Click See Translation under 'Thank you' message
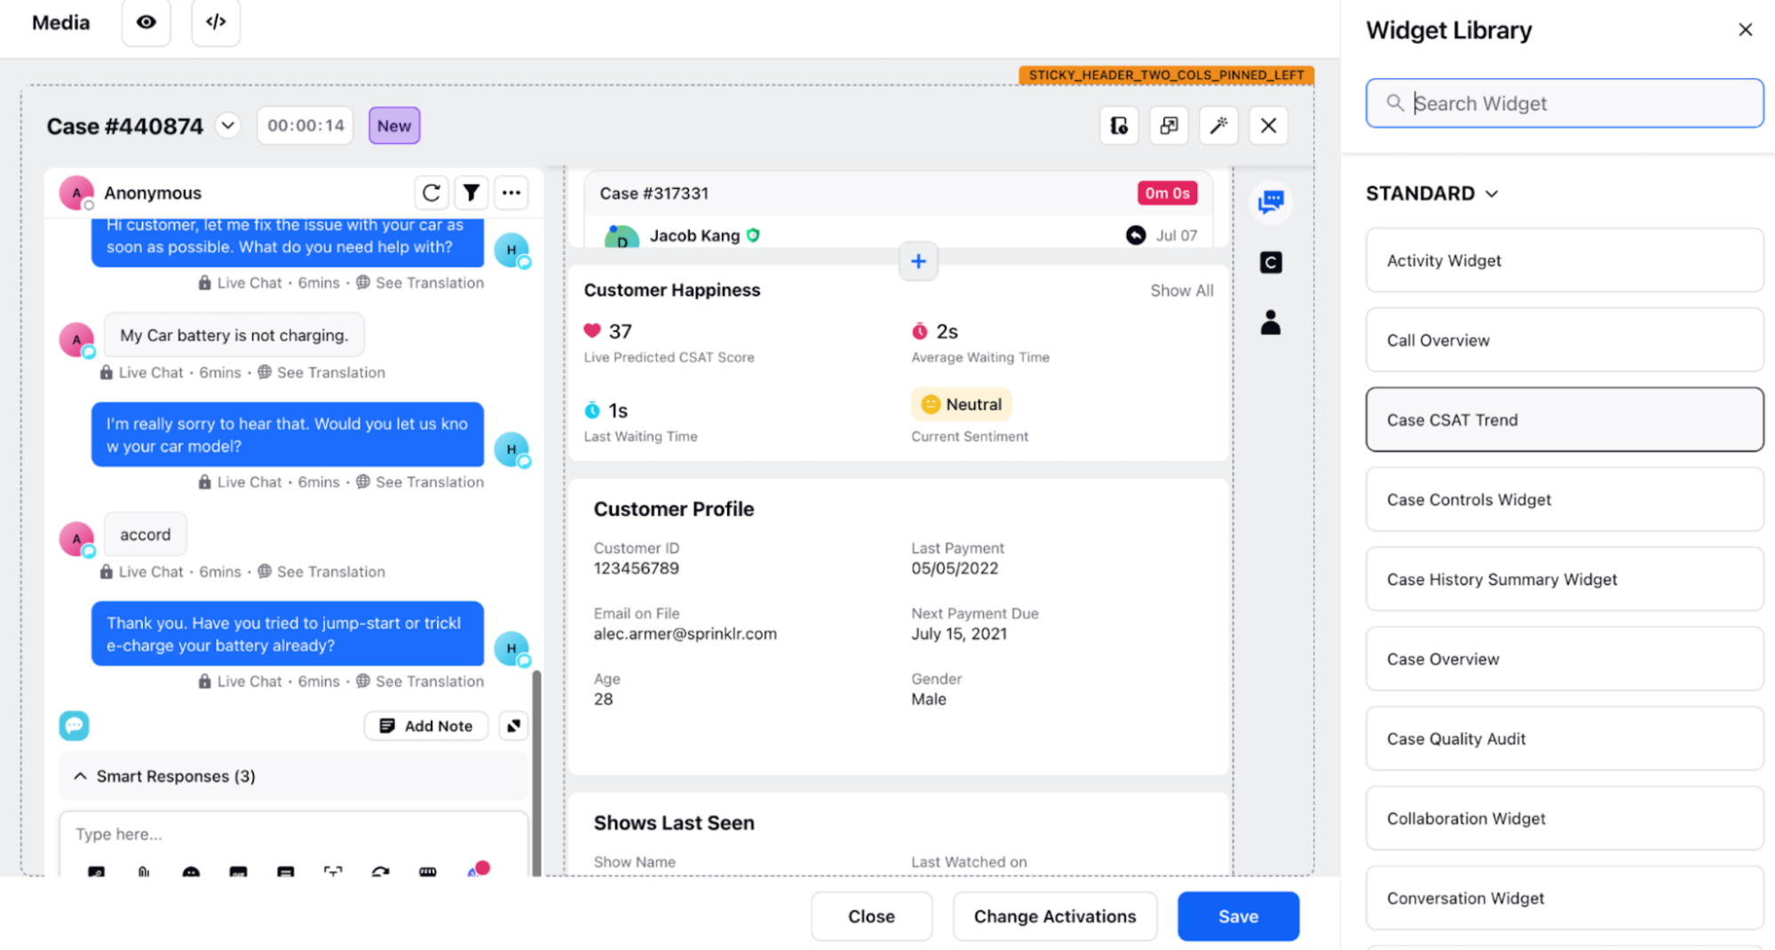 [430, 682]
